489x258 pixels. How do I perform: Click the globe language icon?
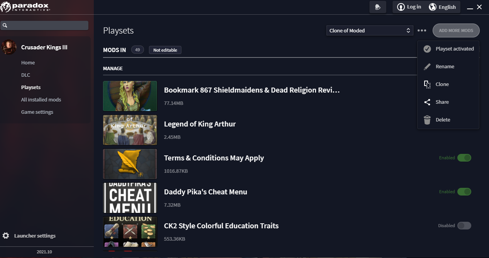433,7
